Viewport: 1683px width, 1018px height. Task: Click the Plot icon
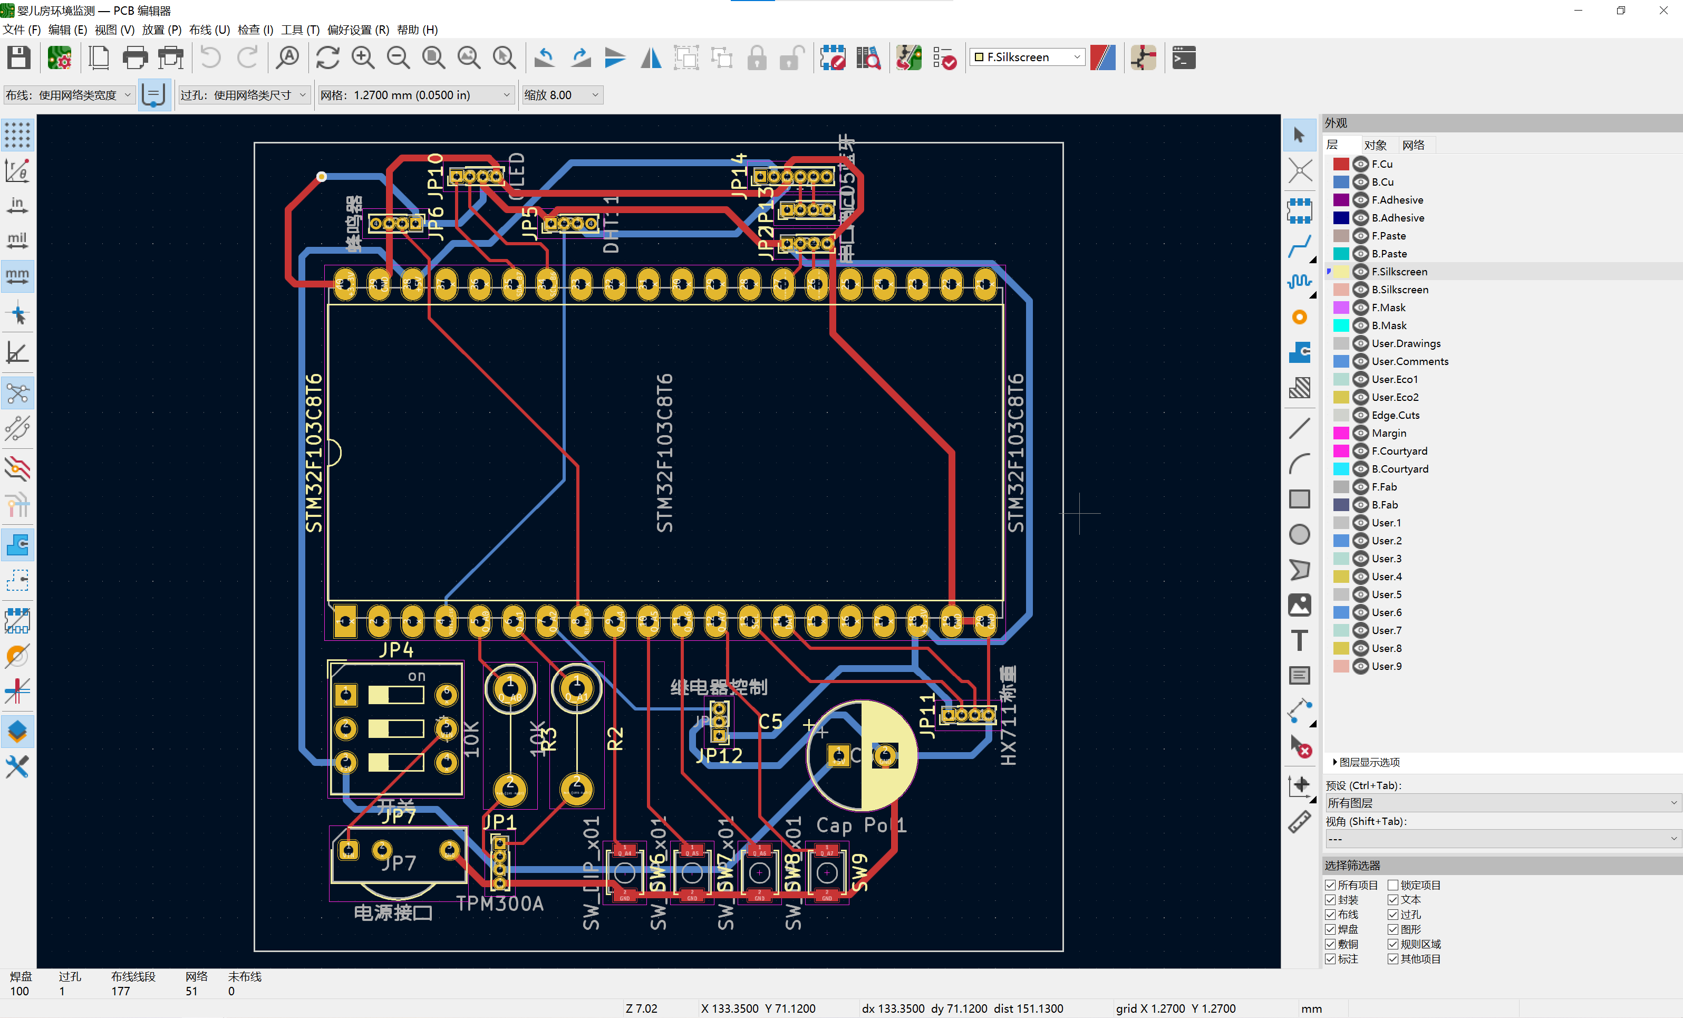point(171,57)
